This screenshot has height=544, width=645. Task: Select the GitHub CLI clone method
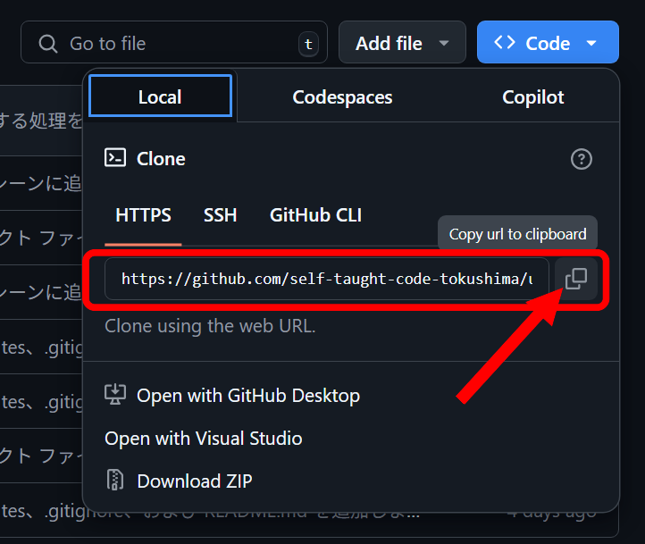click(315, 215)
